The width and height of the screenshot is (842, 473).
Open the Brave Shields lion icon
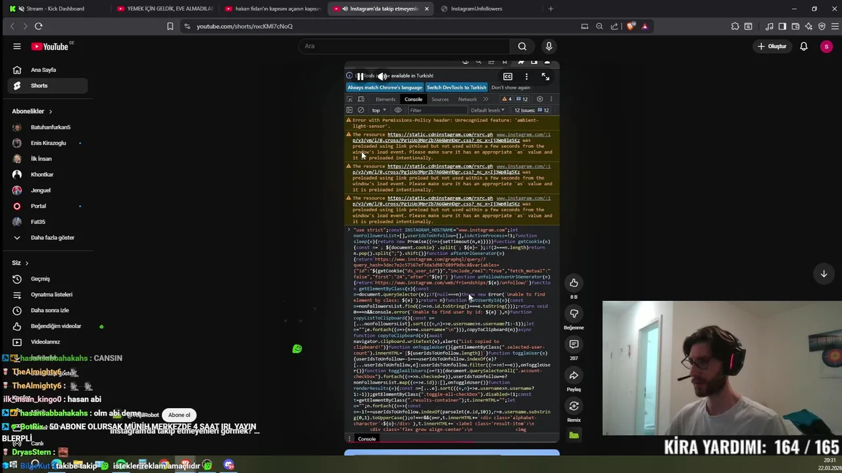coord(631,26)
